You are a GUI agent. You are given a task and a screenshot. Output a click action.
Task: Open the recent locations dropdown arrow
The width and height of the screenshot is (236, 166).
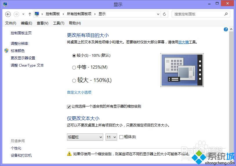(23, 14)
